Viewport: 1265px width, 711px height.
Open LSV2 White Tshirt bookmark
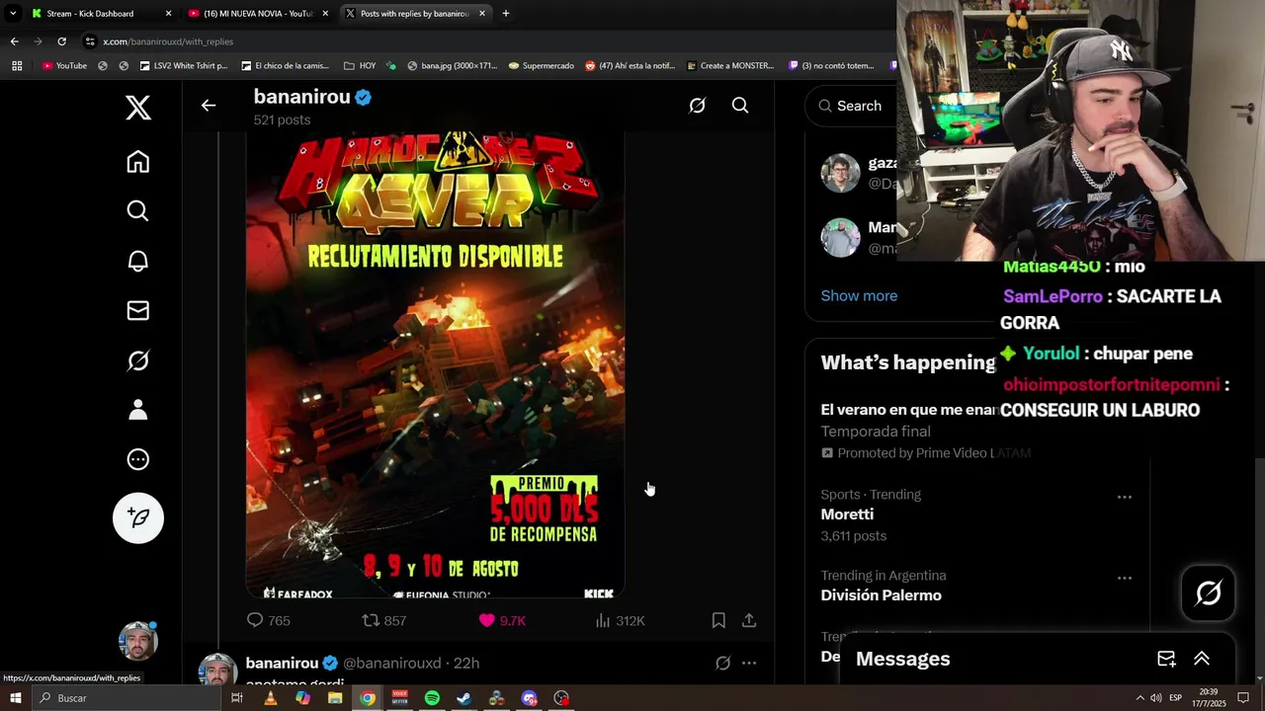[x=184, y=66]
